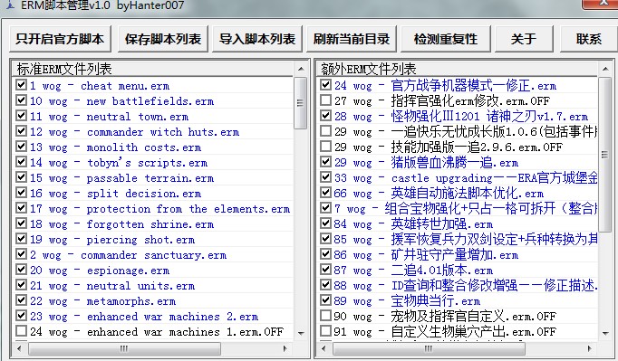Uncheck 1 wog - cheat menu.erm
This screenshot has width=618, height=361.
click(21, 85)
